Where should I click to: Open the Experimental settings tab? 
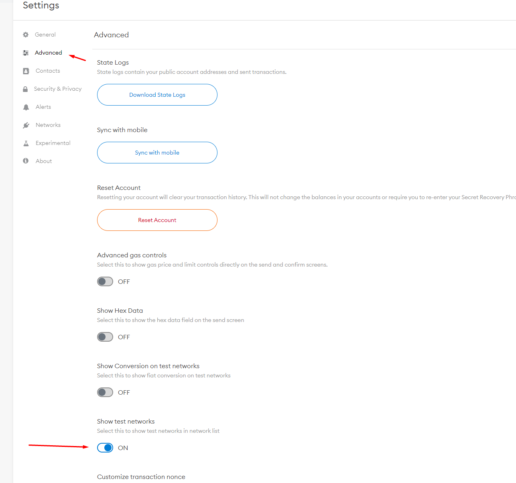pos(53,143)
